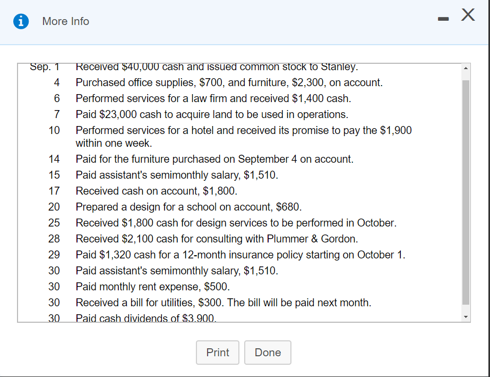This screenshot has height=377, width=490.
Task: Click the Sep. 14 furniture payment line
Action: 214,159
